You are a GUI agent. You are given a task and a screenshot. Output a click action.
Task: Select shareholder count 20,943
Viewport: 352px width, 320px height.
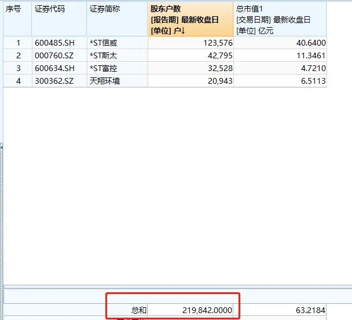[220, 81]
